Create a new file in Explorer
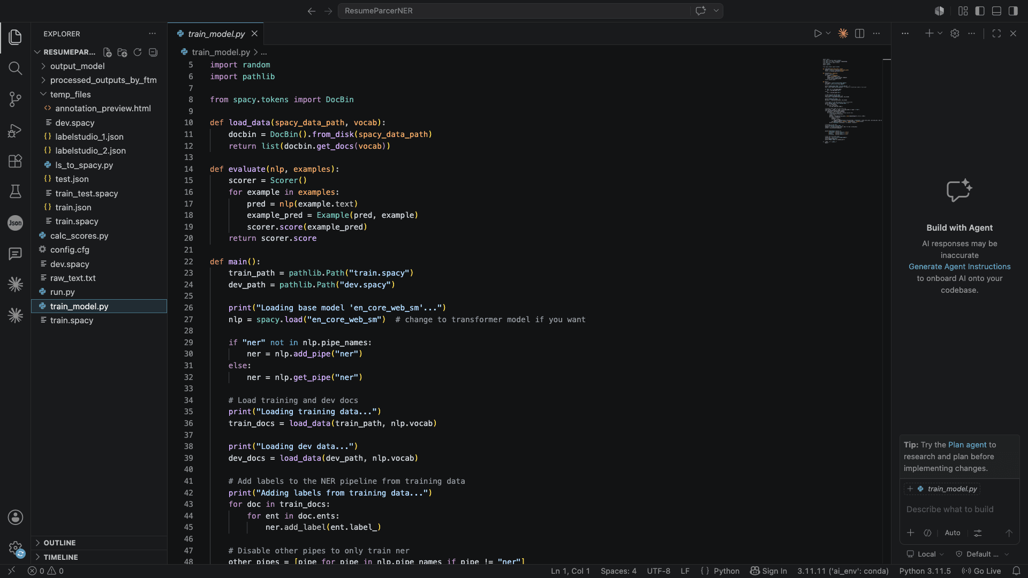 pos(107,52)
